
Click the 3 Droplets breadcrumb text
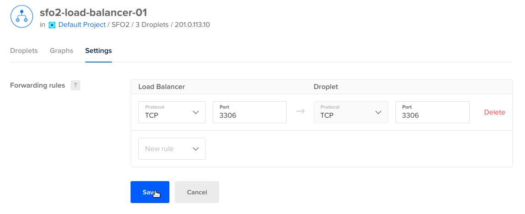click(152, 25)
